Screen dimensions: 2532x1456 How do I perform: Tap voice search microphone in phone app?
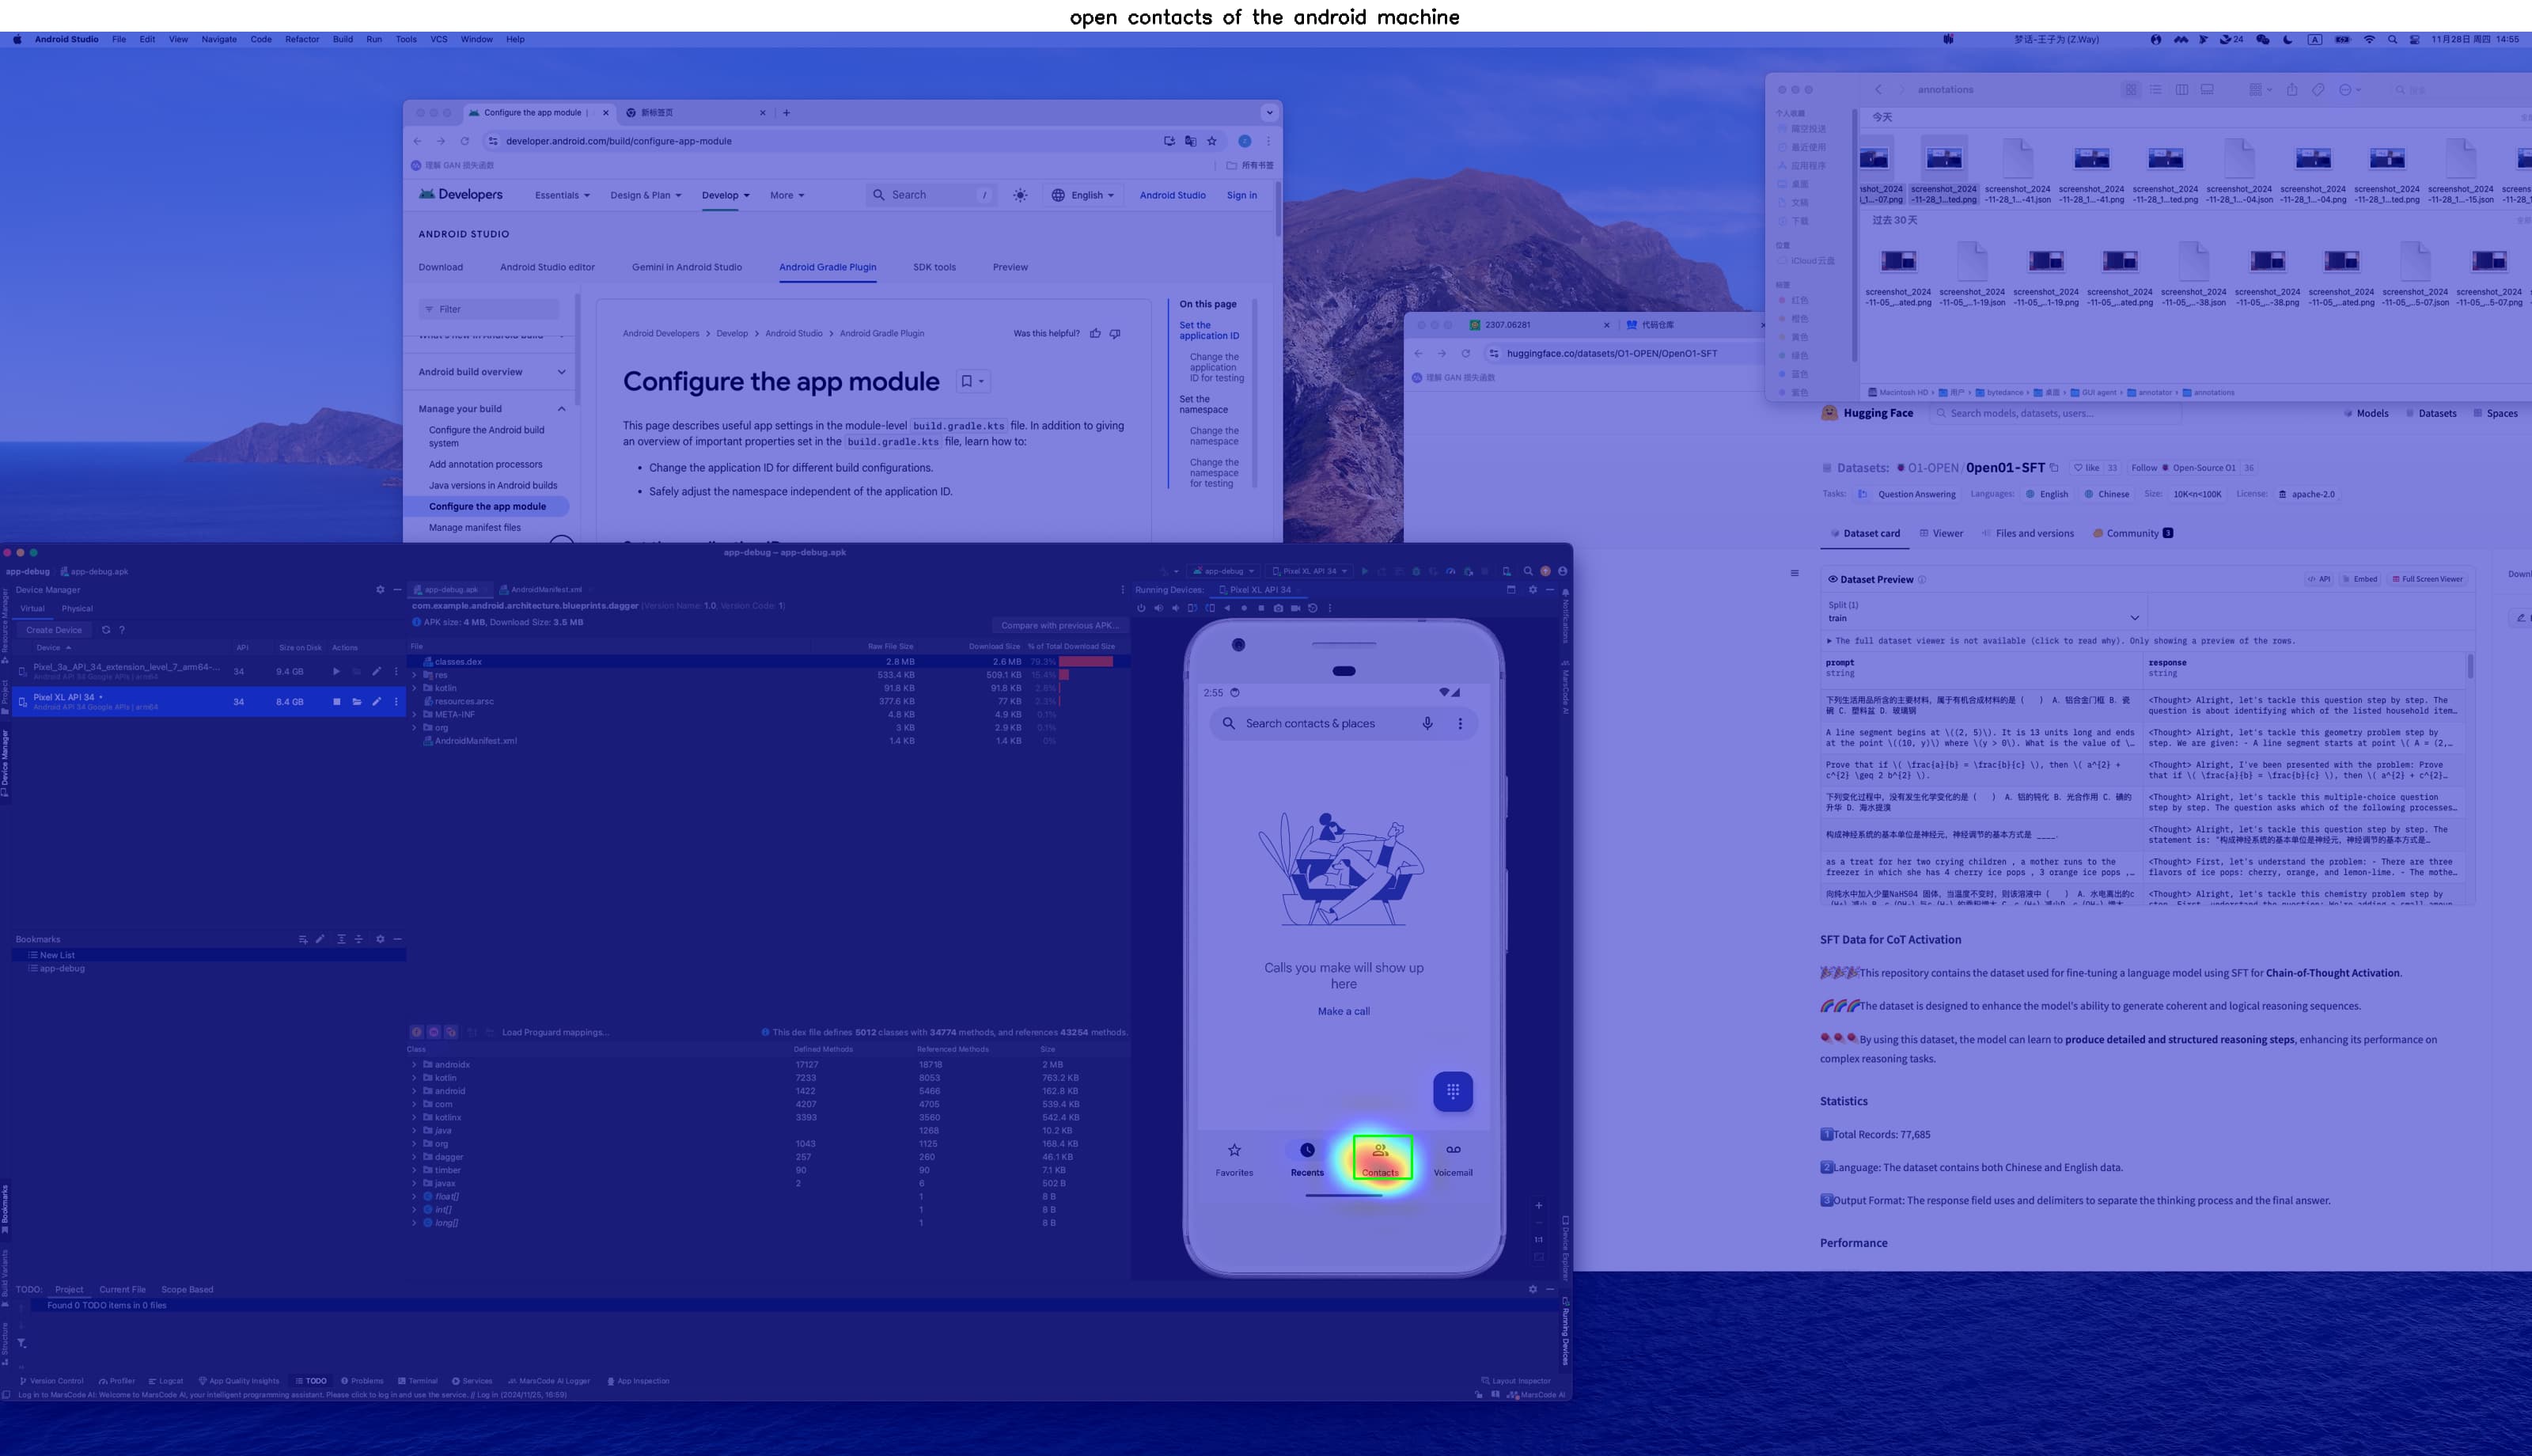click(x=1427, y=723)
